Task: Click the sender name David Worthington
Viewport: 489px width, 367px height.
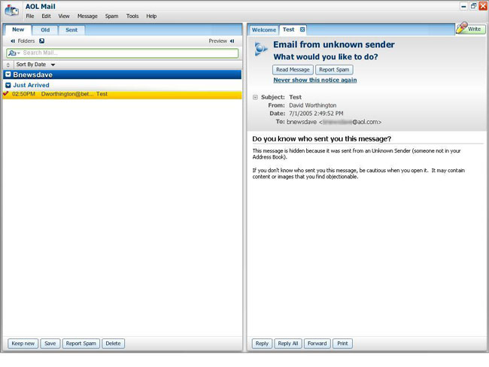Action: click(312, 105)
